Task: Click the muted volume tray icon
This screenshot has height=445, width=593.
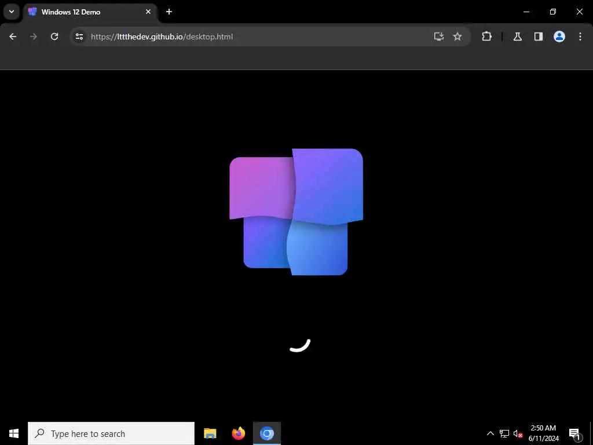Action: pos(518,433)
